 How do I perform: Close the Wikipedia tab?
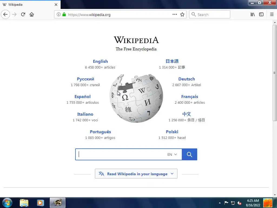[x=56, y=5]
